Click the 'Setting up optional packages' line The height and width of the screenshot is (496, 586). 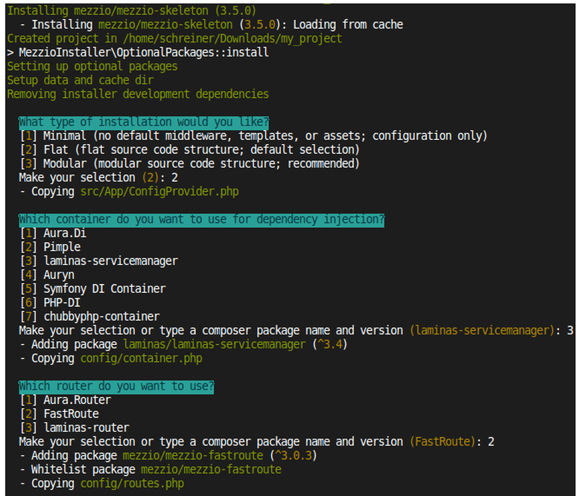point(92,67)
